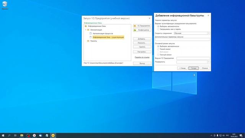Click the File= path text at the bottom
Viewport: 245px width, 138px height.
point(104,63)
